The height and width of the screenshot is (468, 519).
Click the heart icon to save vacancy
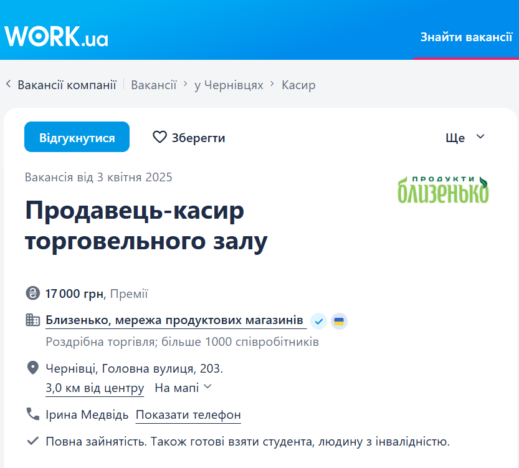coord(160,137)
